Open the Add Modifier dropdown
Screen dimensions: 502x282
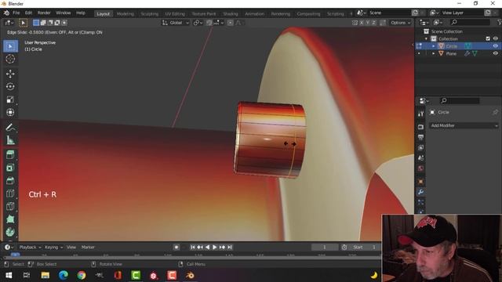464,125
